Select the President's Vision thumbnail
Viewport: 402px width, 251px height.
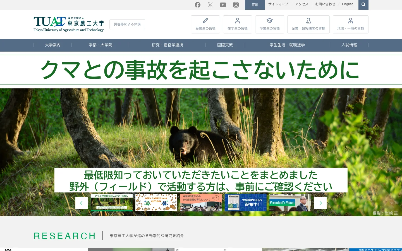point(290,202)
